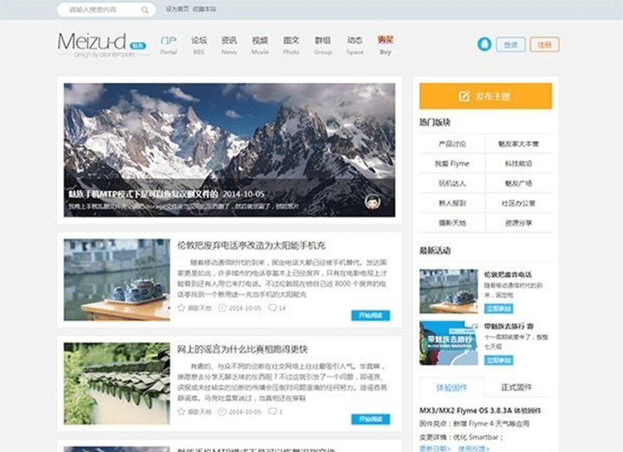The height and width of the screenshot is (452, 623).
Task: Open the 我爱 Flyme forum section
Action: pyautogui.click(x=452, y=163)
